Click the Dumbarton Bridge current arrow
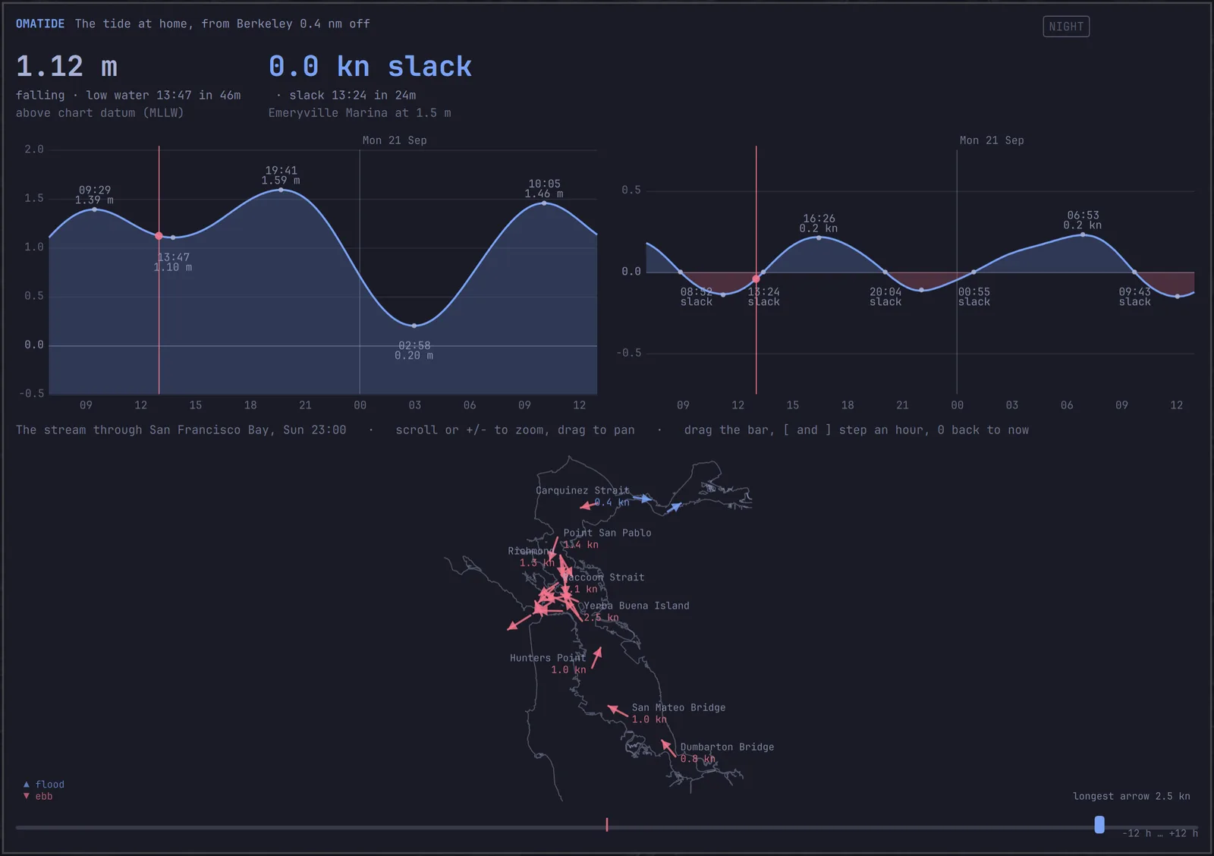The height and width of the screenshot is (856, 1214). click(x=668, y=747)
